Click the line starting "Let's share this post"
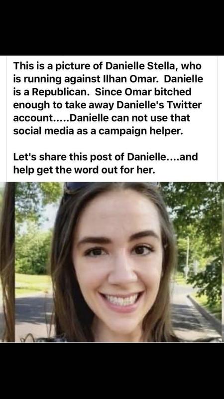224x399 pixels. [106, 157]
